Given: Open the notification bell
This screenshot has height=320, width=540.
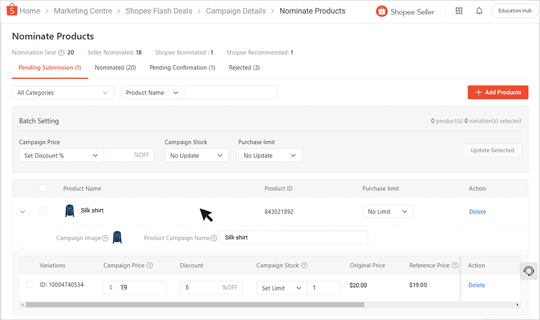Looking at the screenshot, I should [x=479, y=10].
